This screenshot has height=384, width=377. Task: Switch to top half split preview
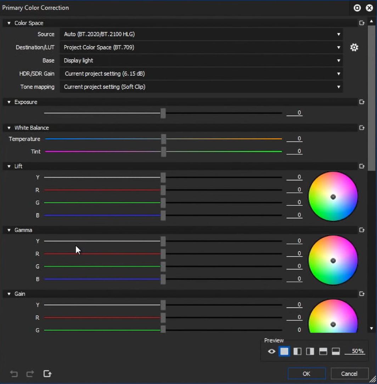click(x=323, y=351)
